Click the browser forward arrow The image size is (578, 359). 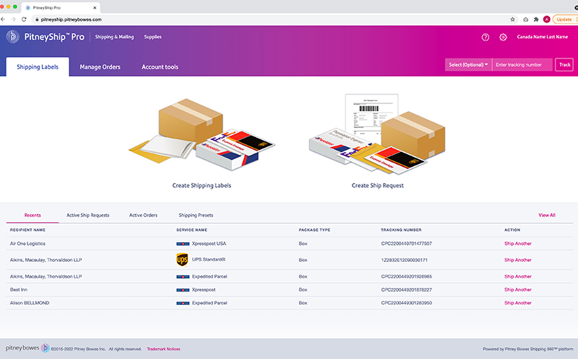click(13, 19)
